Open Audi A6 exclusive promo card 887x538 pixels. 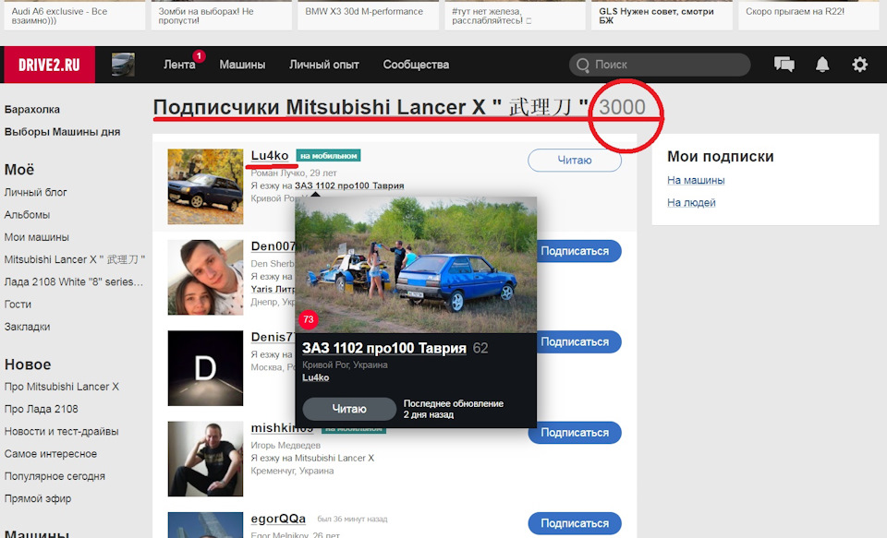point(75,16)
